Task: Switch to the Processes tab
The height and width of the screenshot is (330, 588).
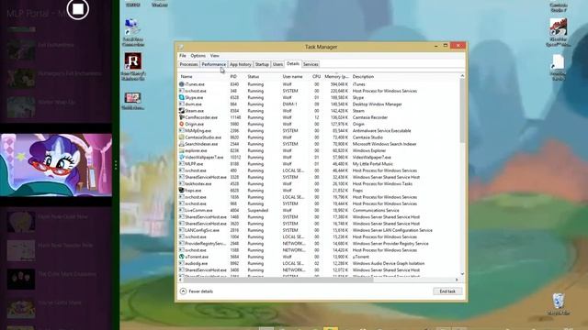Action: (x=188, y=64)
